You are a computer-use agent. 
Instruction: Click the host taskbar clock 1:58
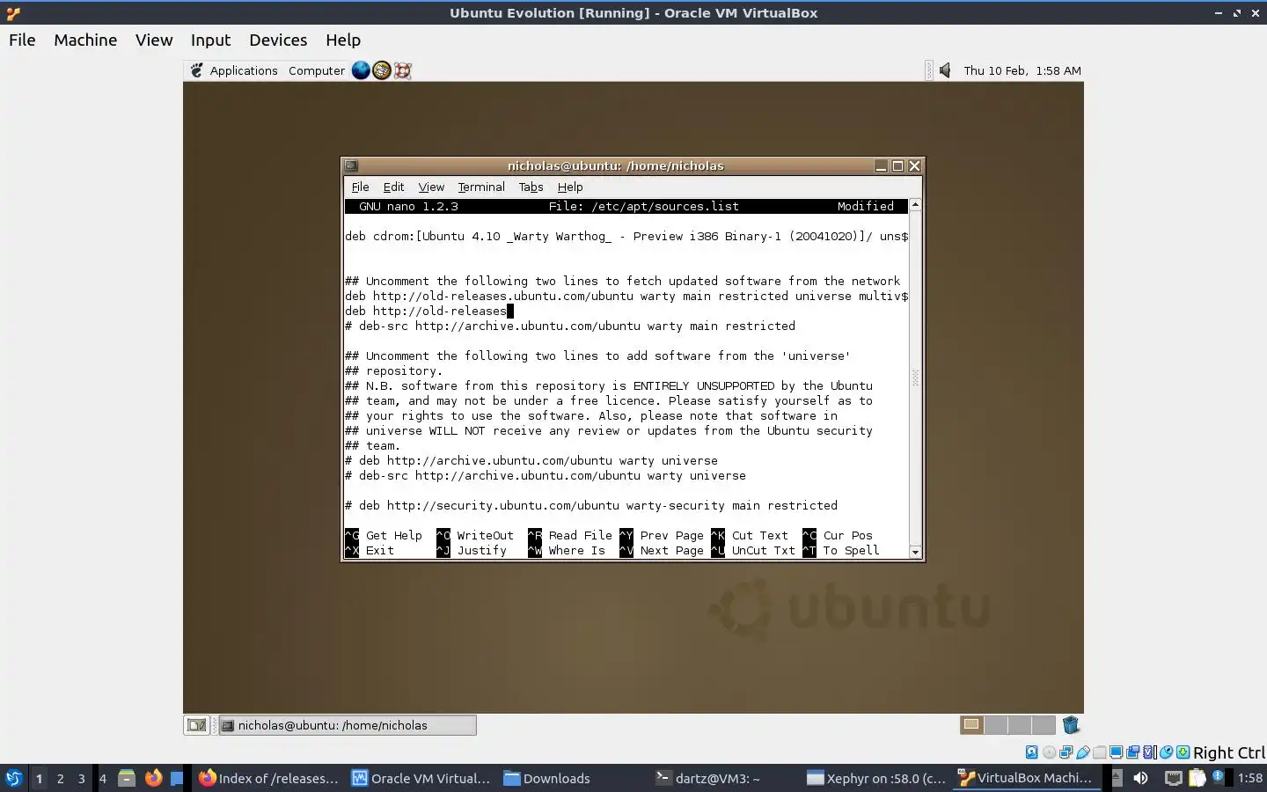tap(1249, 778)
